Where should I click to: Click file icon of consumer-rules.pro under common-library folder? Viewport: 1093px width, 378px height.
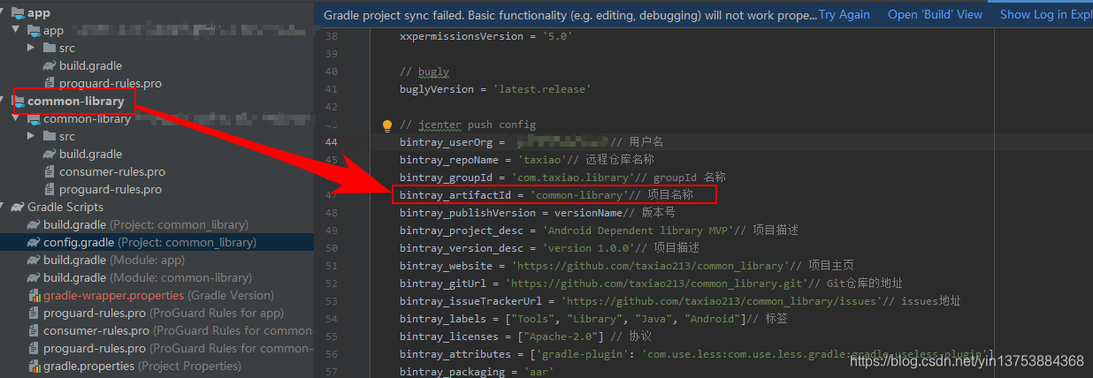(x=50, y=171)
